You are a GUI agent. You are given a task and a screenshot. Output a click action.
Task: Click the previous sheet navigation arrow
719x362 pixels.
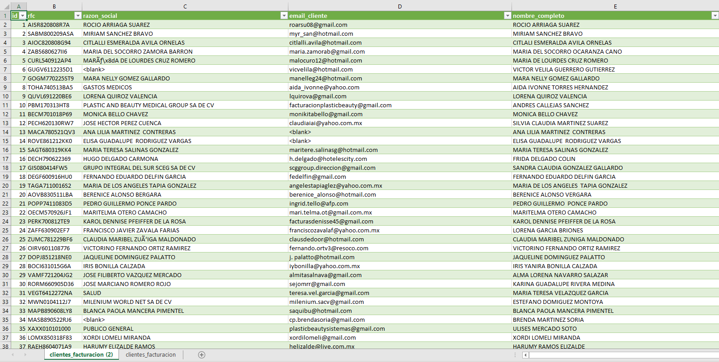click(13, 355)
